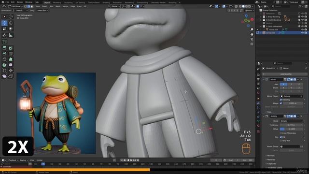Click the timeline play button
Viewport: 309px width, 174px height.
click(x=131, y=160)
